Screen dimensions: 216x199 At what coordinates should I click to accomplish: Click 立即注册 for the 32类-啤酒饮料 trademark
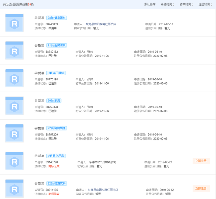(200, 188)
